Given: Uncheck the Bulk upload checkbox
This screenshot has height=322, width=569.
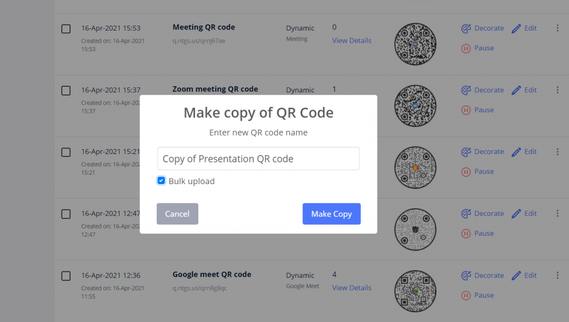Looking at the screenshot, I should pos(161,181).
